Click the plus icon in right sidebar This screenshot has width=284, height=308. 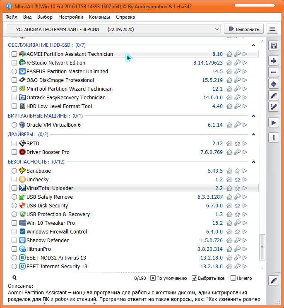[273, 61]
